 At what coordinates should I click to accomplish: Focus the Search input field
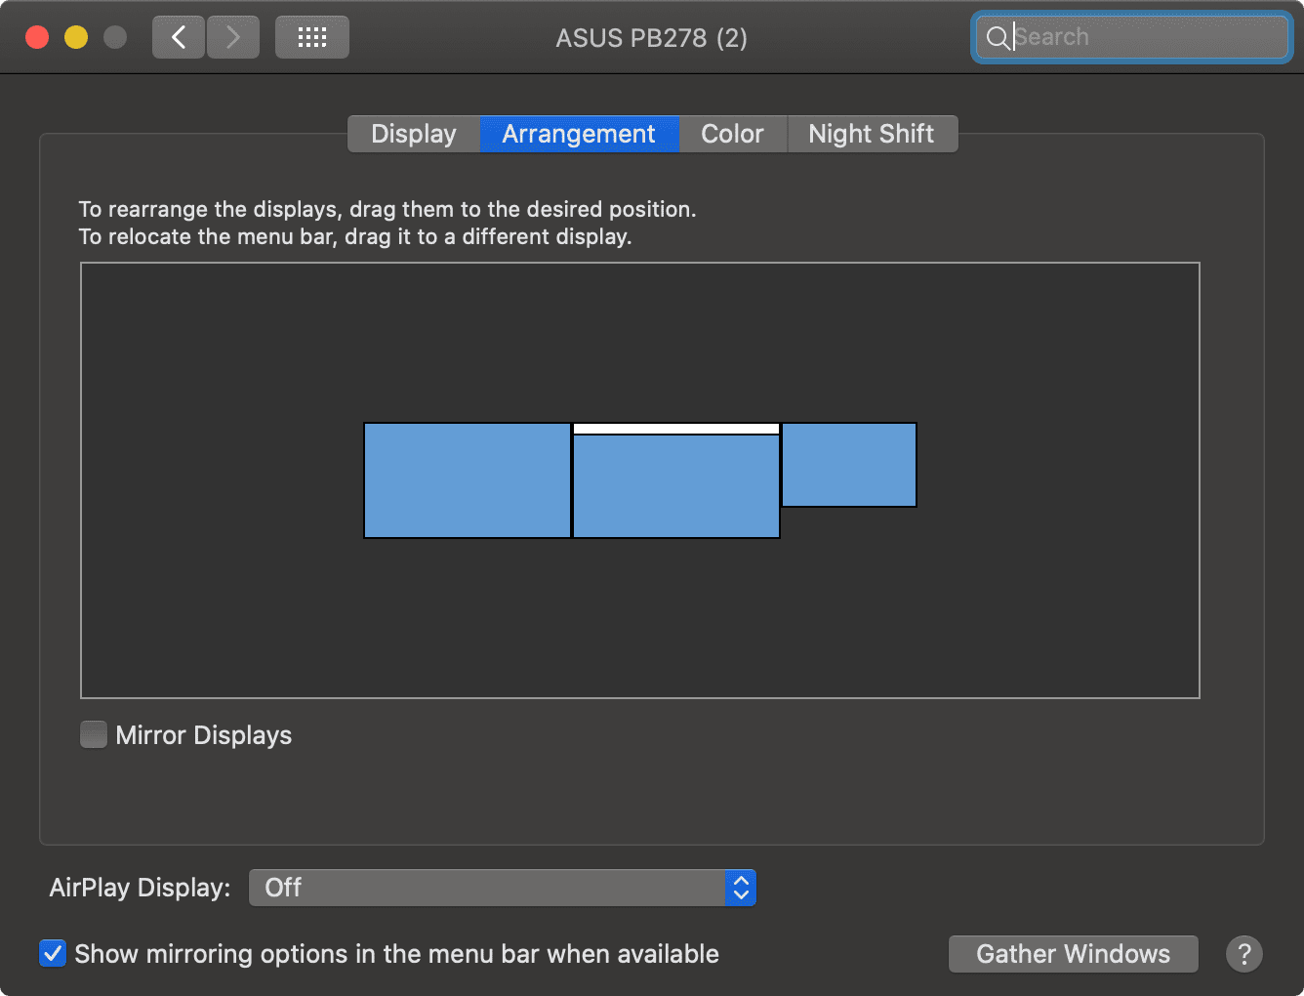1142,38
